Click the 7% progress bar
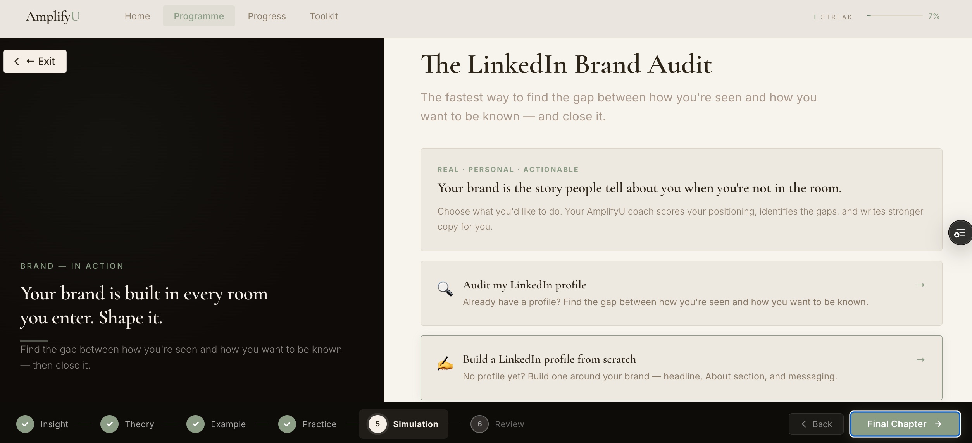The width and height of the screenshot is (972, 443). coord(894,16)
